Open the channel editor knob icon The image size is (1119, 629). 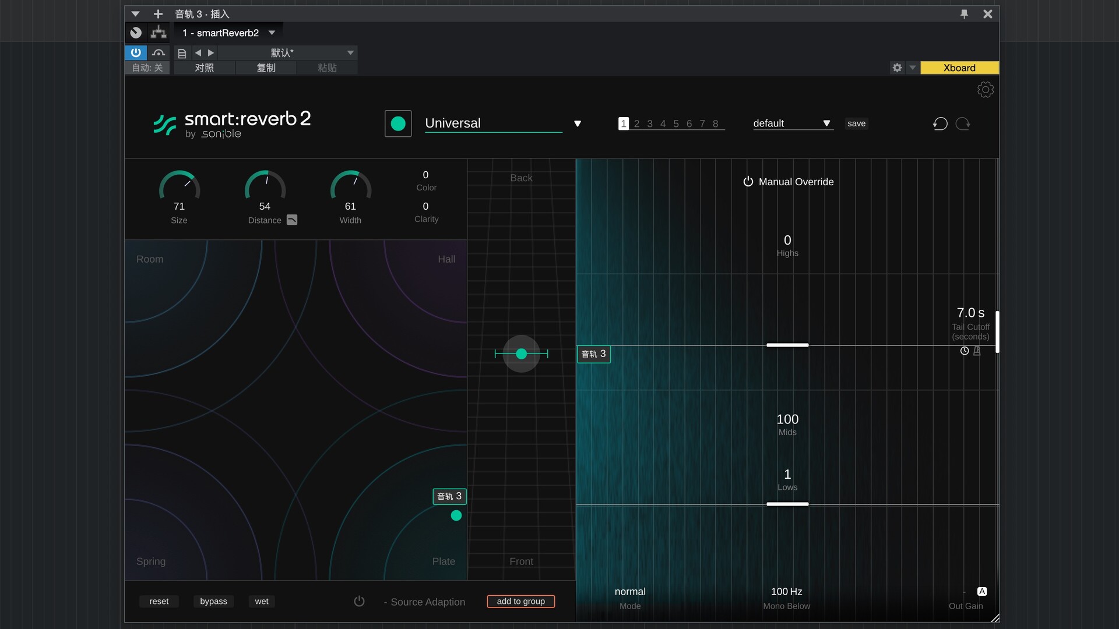click(136, 33)
